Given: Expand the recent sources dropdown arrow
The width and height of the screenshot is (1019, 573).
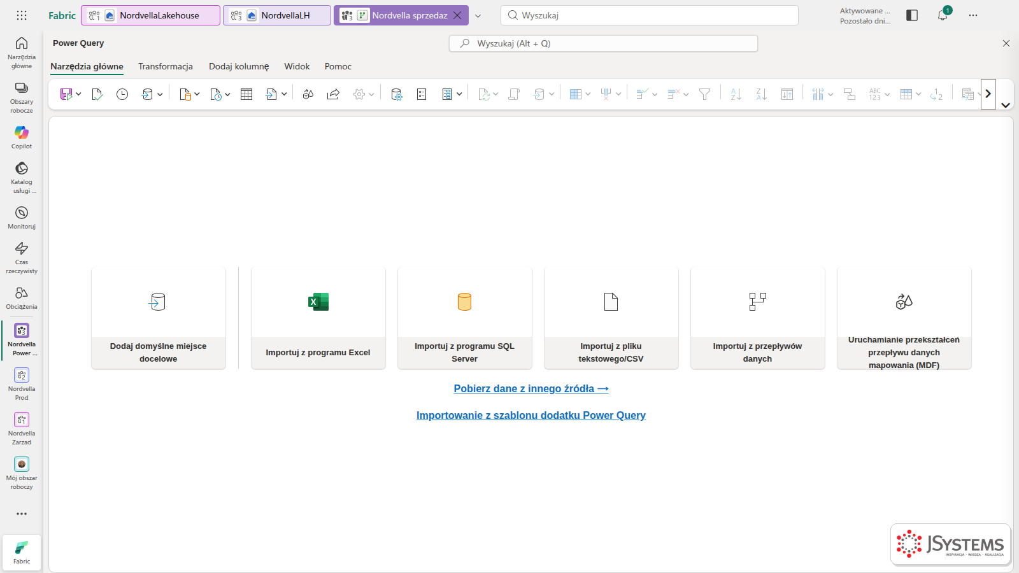Looking at the screenshot, I should 227,94.
